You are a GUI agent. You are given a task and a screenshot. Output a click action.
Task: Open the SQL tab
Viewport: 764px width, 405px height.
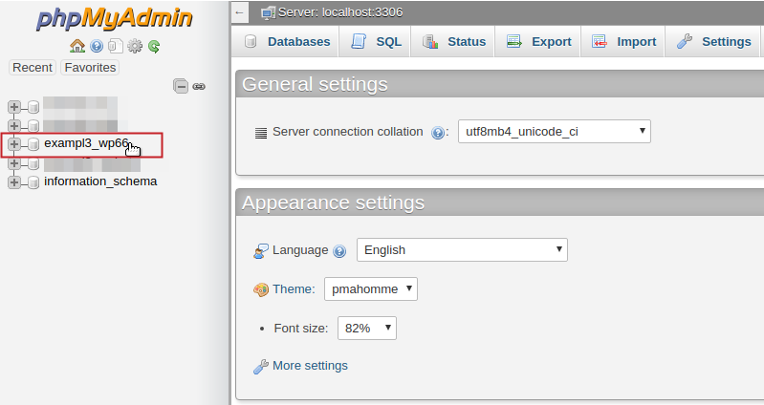(376, 42)
